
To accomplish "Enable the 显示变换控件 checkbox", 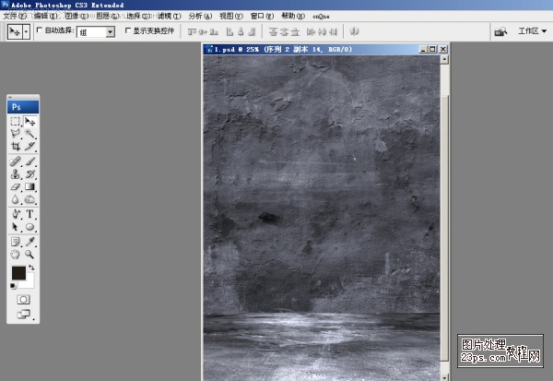I will pos(128,30).
